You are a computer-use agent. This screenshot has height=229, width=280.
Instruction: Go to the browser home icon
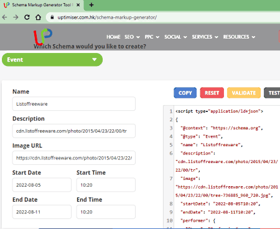[38, 17]
